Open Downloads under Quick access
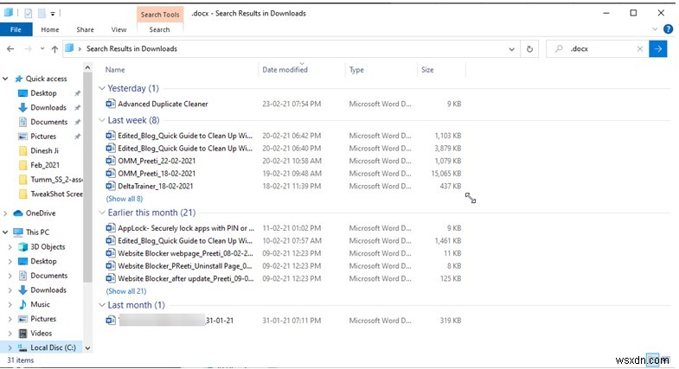 point(48,107)
